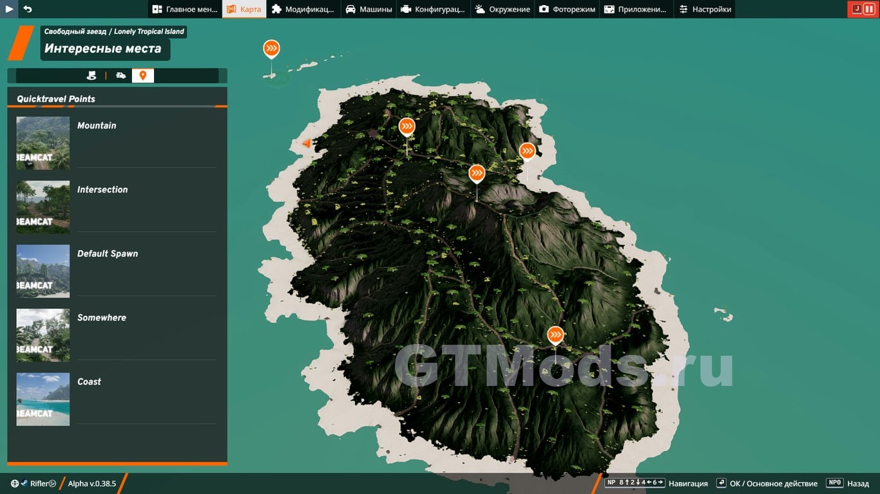Viewport: 880px width, 494px height.
Task: Open the Окружение environment menu
Action: coord(502,9)
